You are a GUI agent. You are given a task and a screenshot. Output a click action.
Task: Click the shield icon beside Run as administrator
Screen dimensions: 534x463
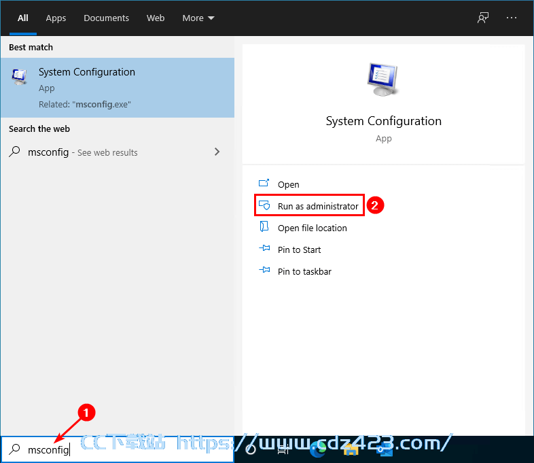point(264,205)
